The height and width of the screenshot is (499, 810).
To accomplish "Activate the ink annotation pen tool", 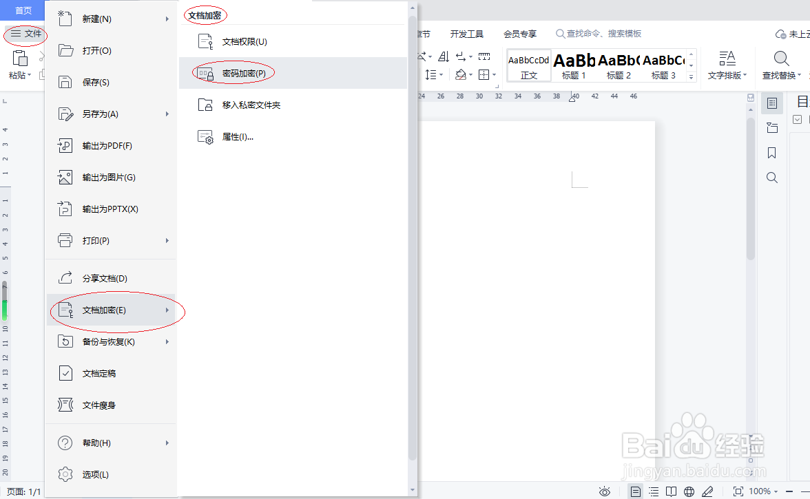I will 707,491.
